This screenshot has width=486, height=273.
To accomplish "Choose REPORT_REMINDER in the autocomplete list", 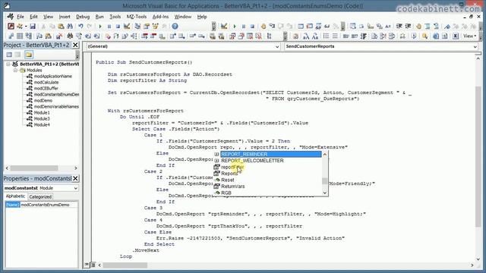I will coord(245,154).
